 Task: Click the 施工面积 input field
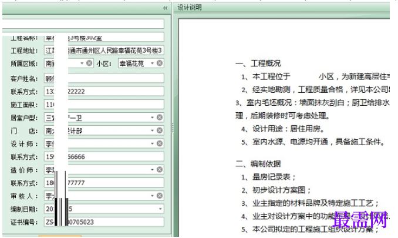coord(104,105)
